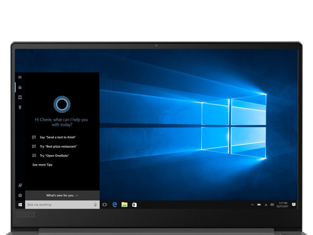Open Cortana's Settings gear

click(20, 195)
